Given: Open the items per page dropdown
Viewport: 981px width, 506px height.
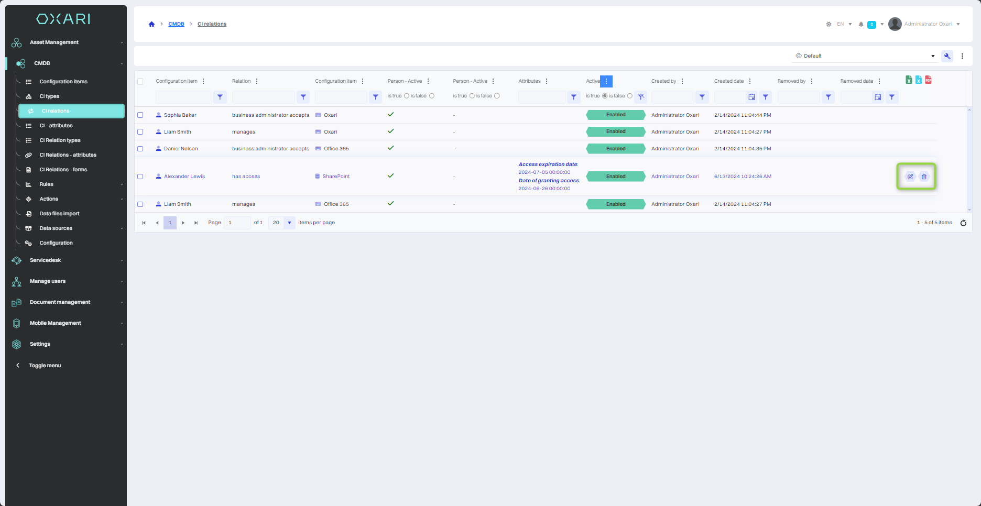Looking at the screenshot, I should pos(289,223).
